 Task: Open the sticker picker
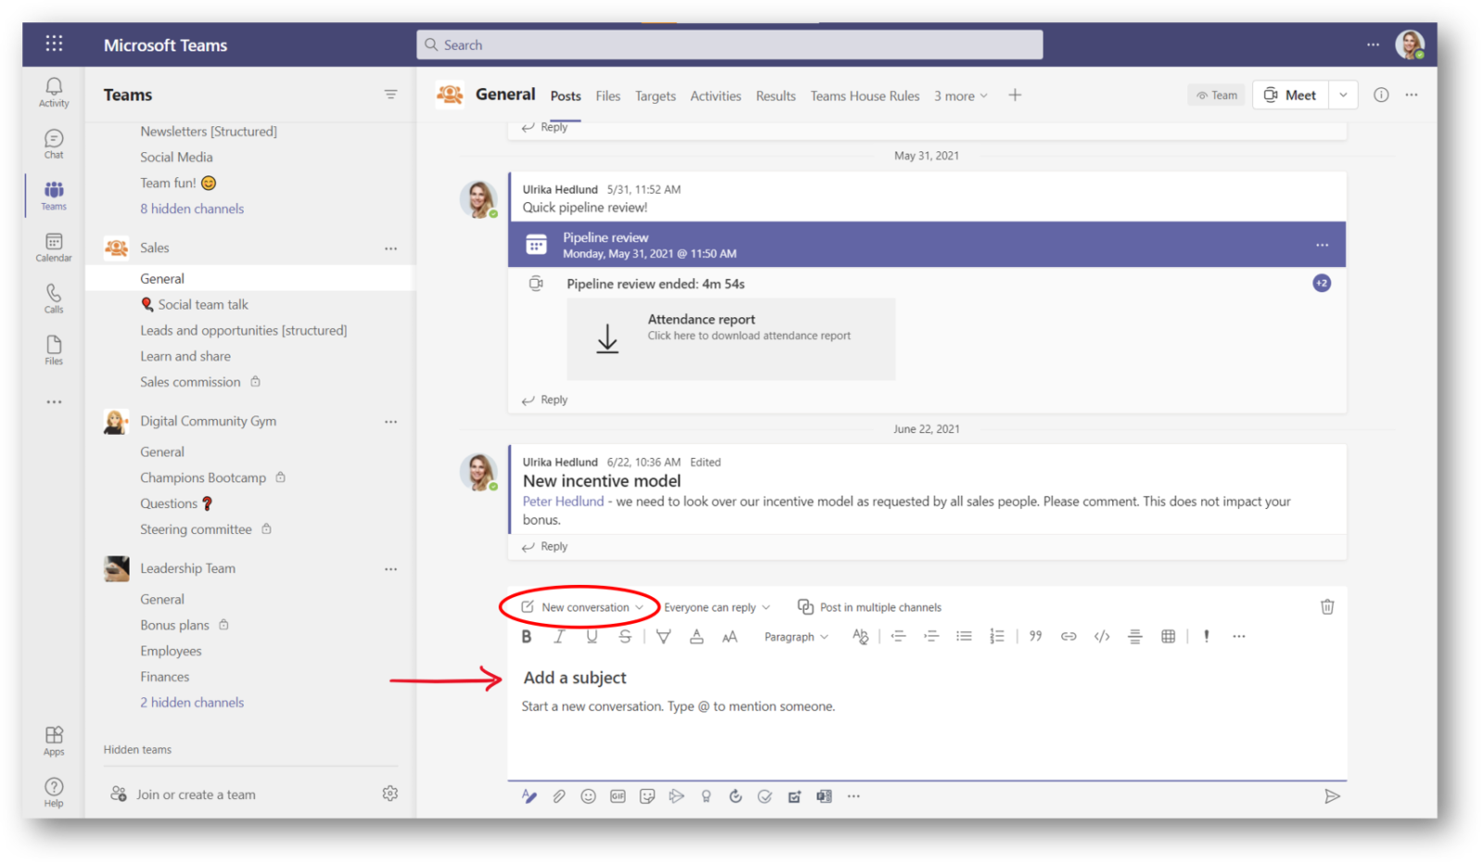point(647,795)
